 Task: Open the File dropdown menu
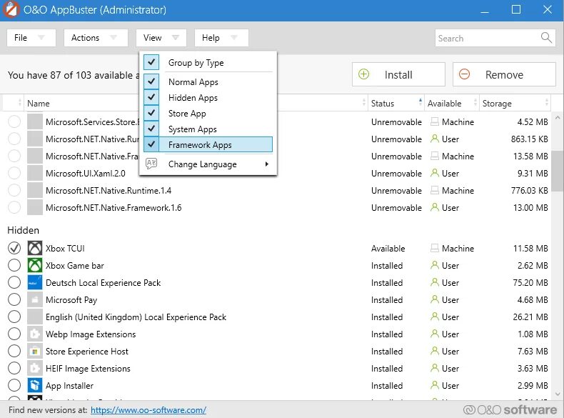point(31,38)
